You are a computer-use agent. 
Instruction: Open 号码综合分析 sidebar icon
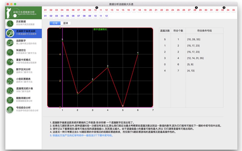pyautogui.click(x=10, y=110)
